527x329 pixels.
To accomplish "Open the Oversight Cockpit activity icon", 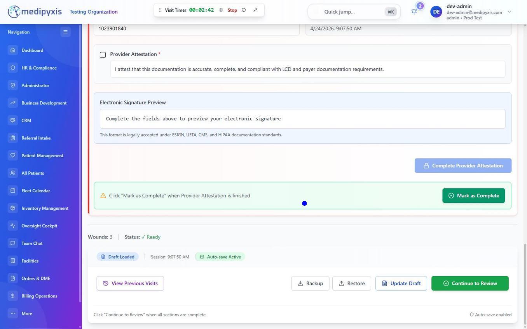I will pyautogui.click(x=13, y=226).
